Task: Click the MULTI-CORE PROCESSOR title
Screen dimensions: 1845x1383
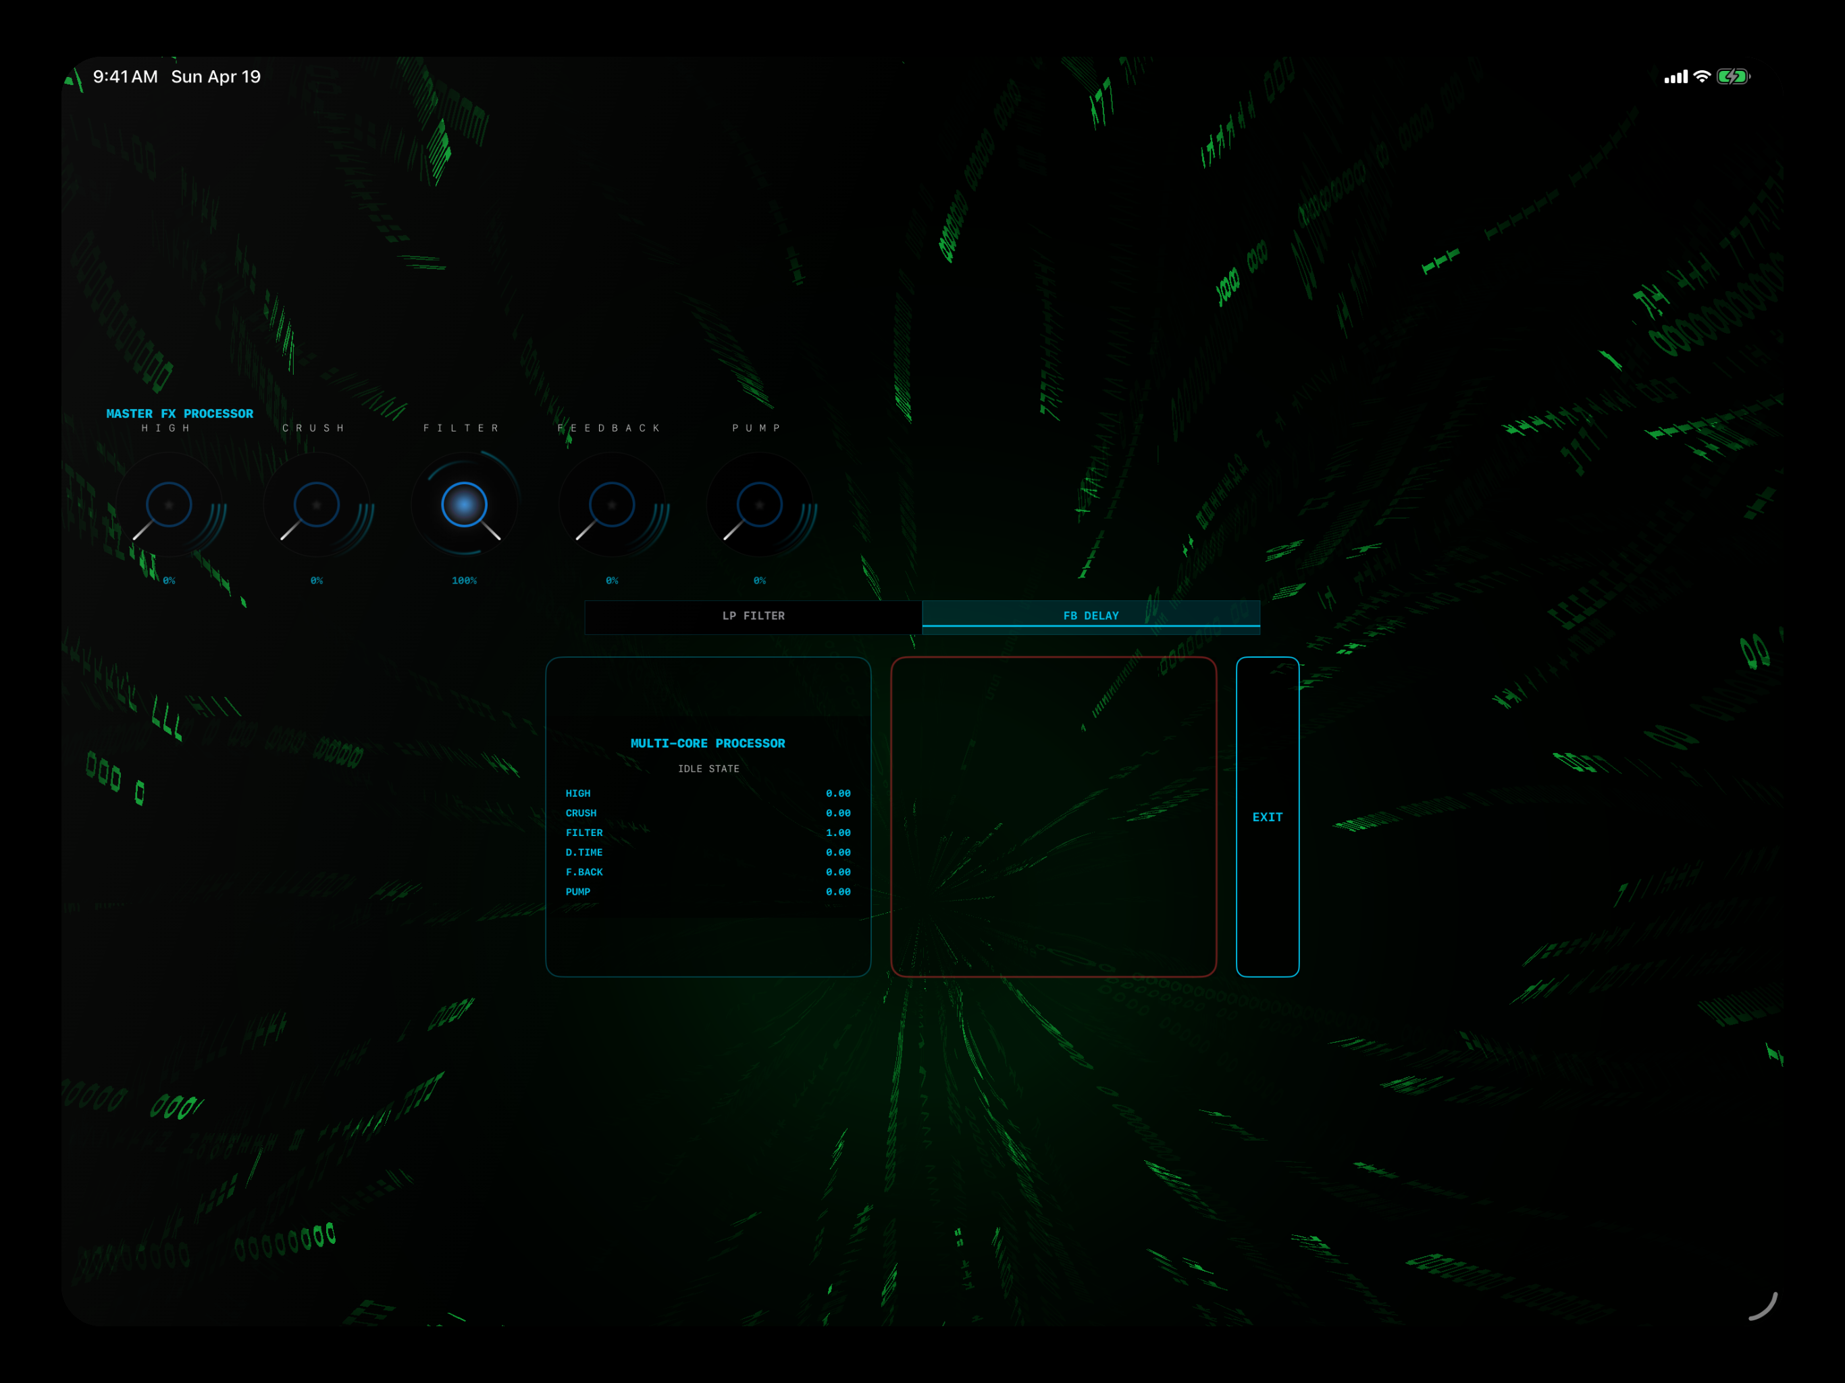Action: point(707,743)
